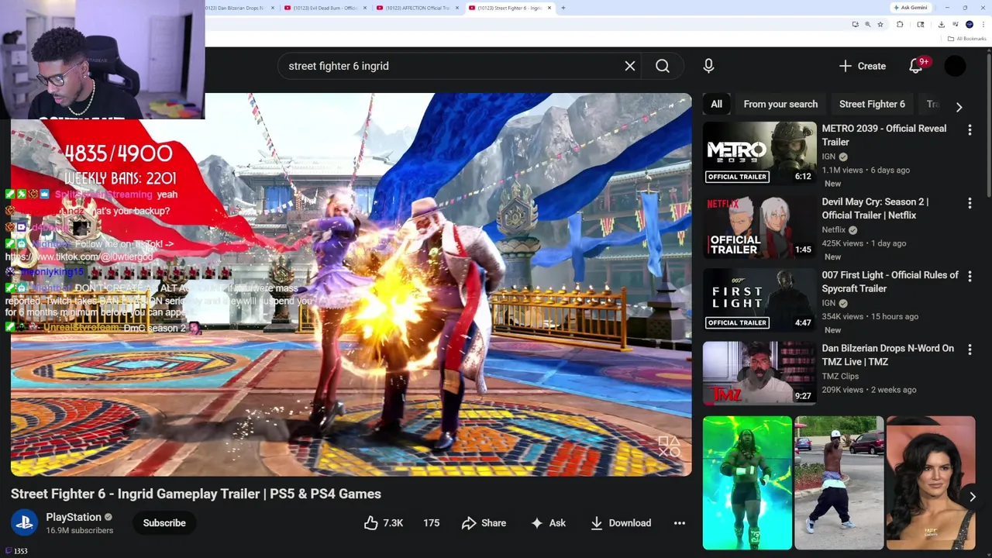The image size is (992, 558).
Task: Open options for 007 First Light video
Action: coord(970,277)
